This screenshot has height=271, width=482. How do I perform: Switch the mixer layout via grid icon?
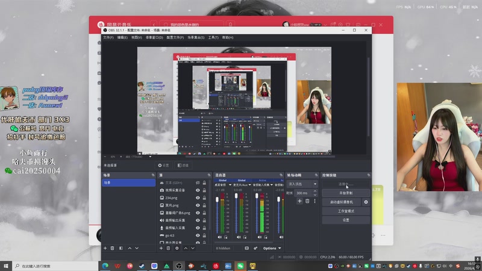(x=246, y=248)
